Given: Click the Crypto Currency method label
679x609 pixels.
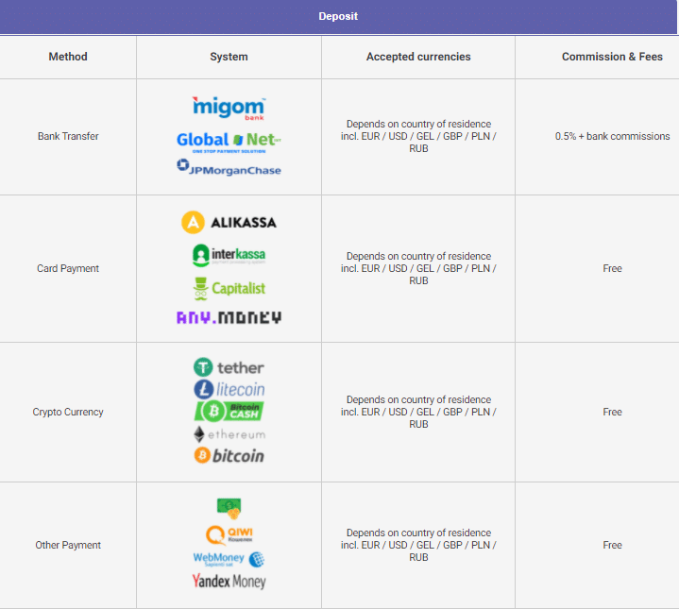Looking at the screenshot, I should point(68,412).
